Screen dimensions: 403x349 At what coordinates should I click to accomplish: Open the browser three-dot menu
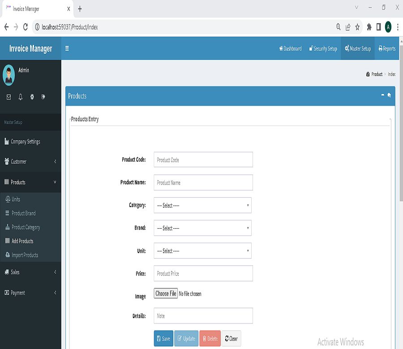pos(398,27)
